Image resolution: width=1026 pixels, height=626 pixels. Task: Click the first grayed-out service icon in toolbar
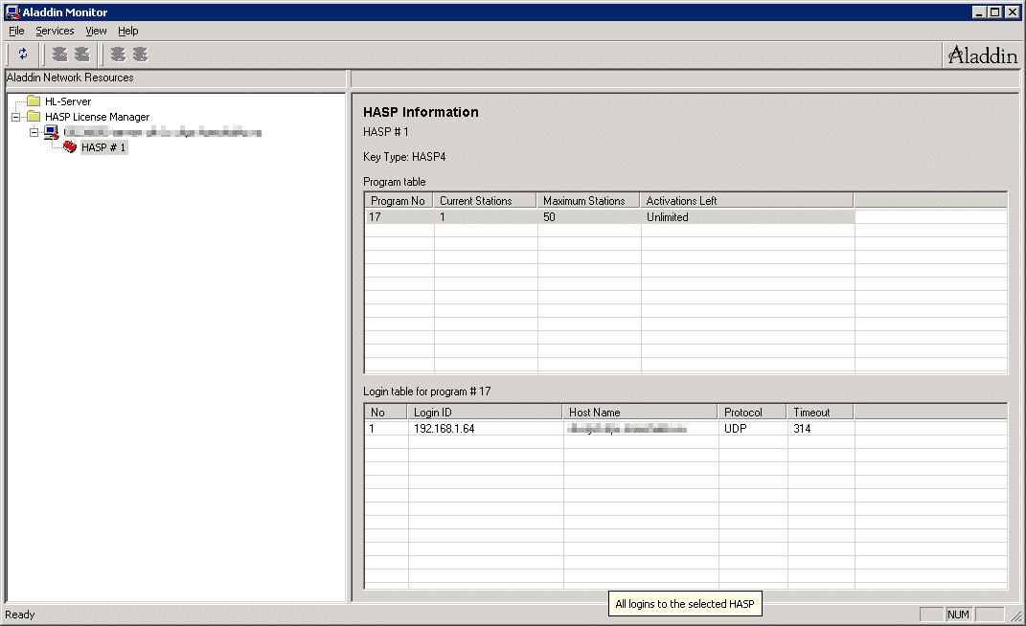[60, 55]
